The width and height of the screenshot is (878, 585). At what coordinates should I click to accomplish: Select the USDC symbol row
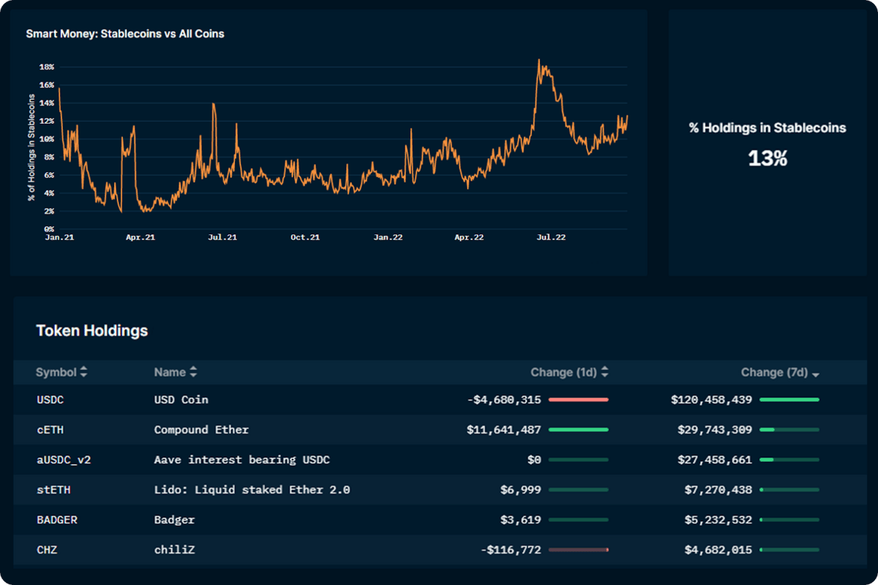51,400
